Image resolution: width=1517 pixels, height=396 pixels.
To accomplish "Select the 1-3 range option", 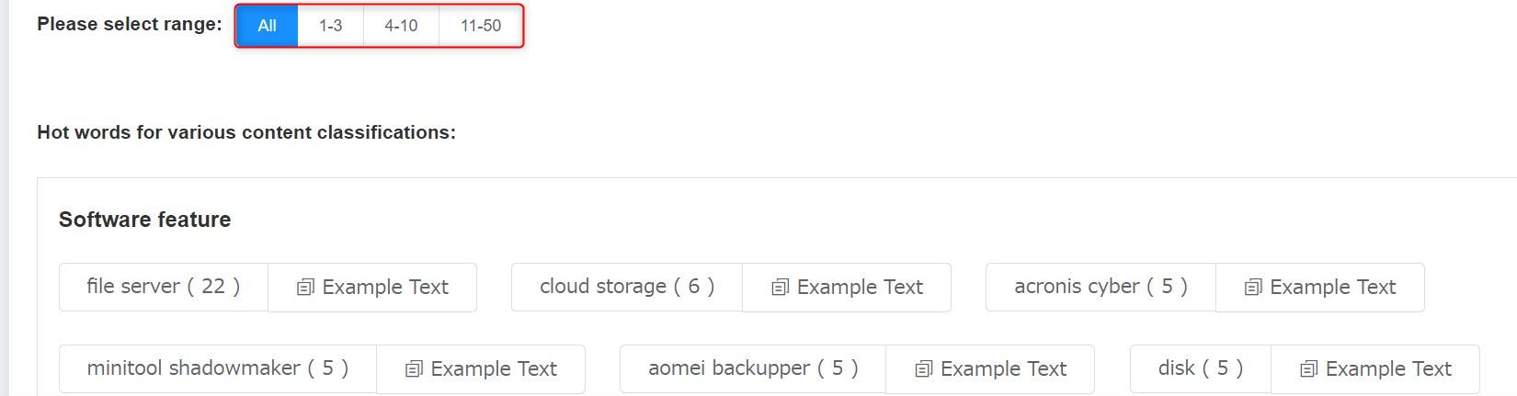I will pos(331,26).
